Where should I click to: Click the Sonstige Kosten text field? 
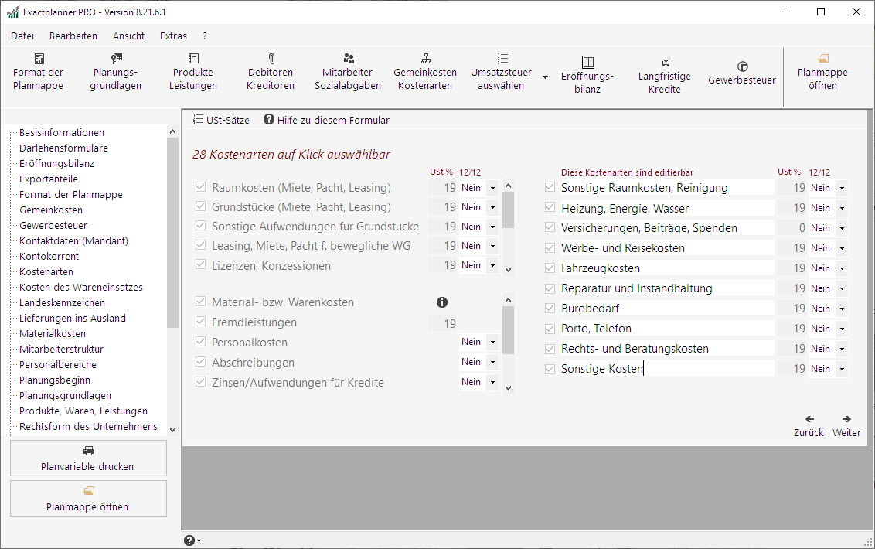[x=665, y=369]
